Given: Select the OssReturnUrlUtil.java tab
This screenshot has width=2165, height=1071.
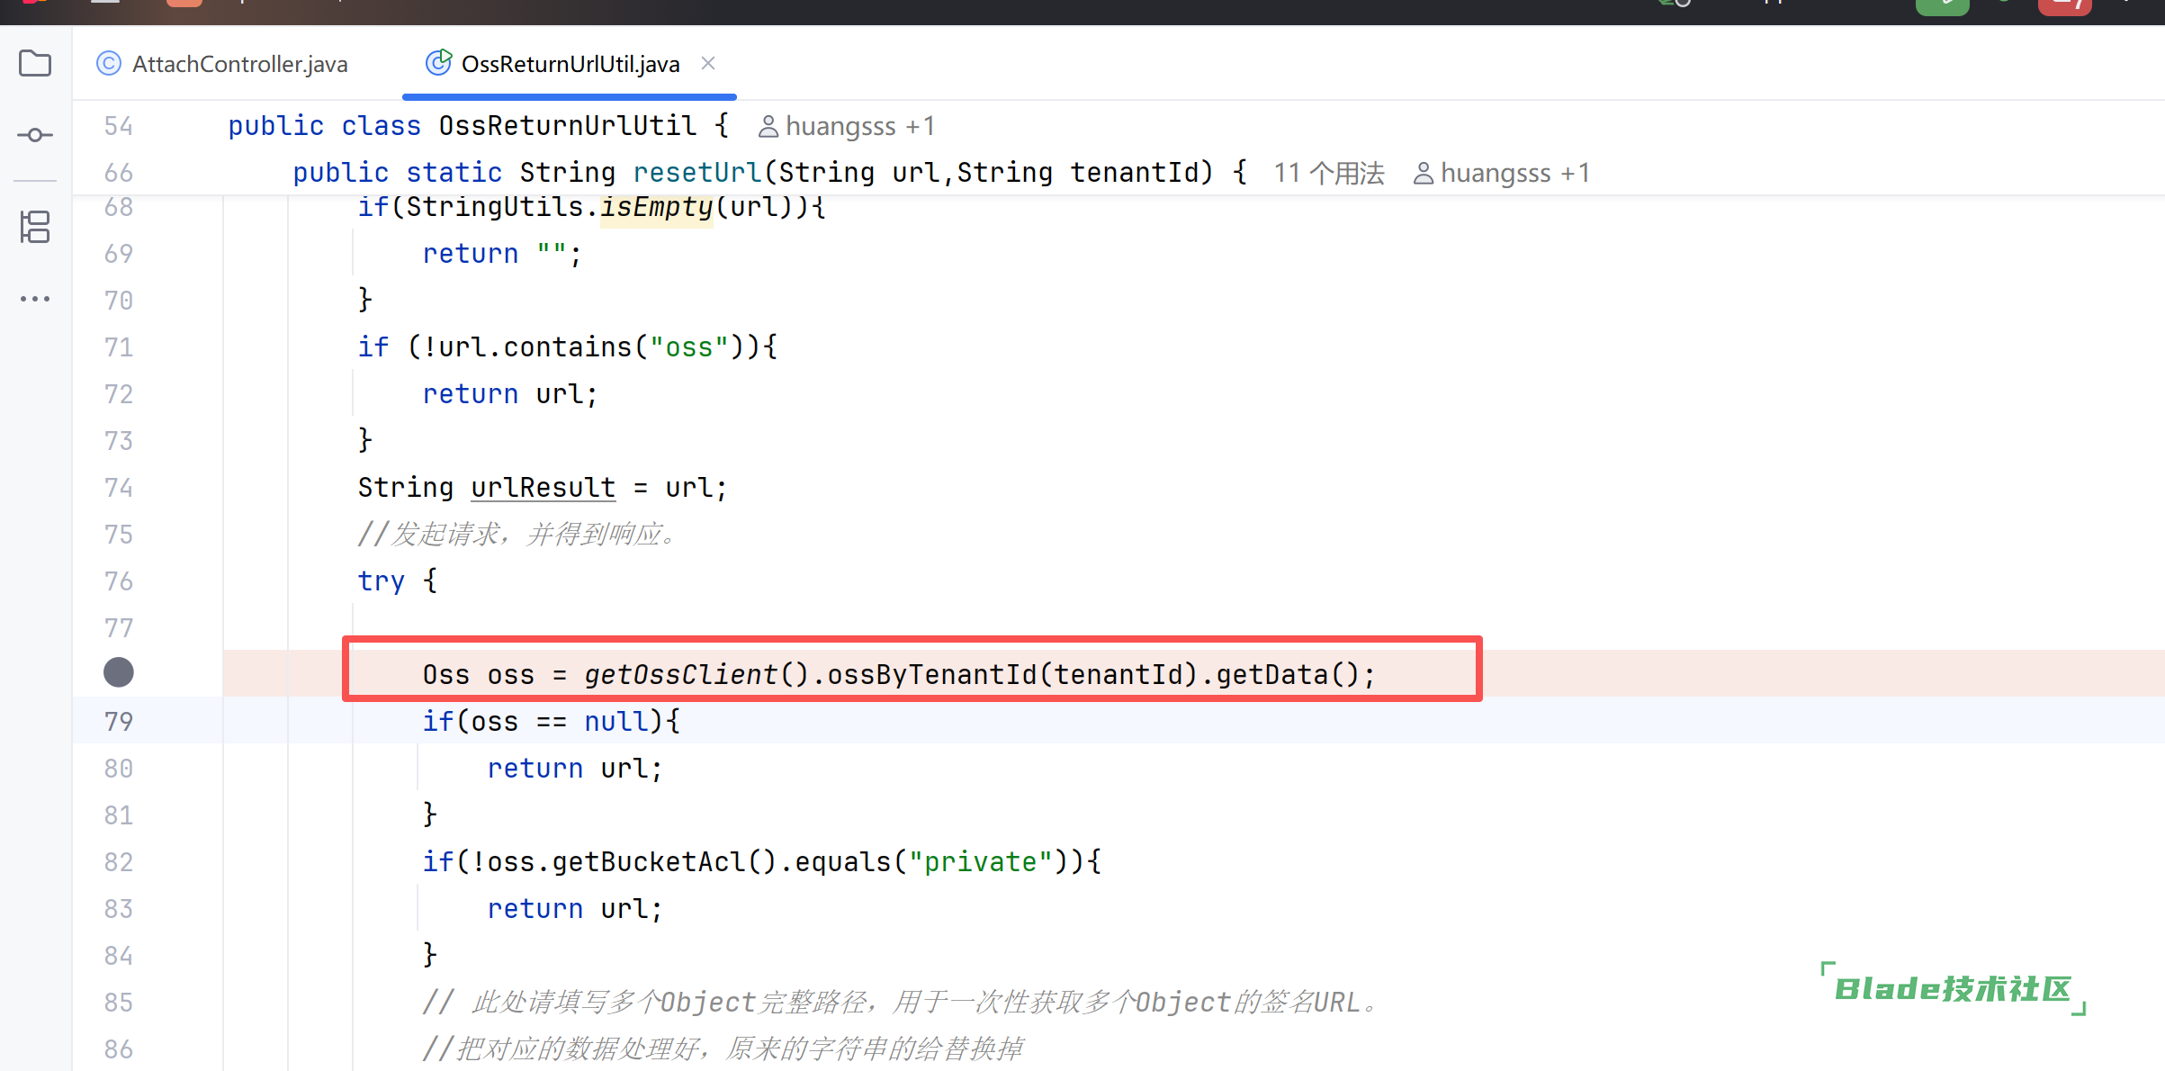Looking at the screenshot, I should [x=570, y=64].
